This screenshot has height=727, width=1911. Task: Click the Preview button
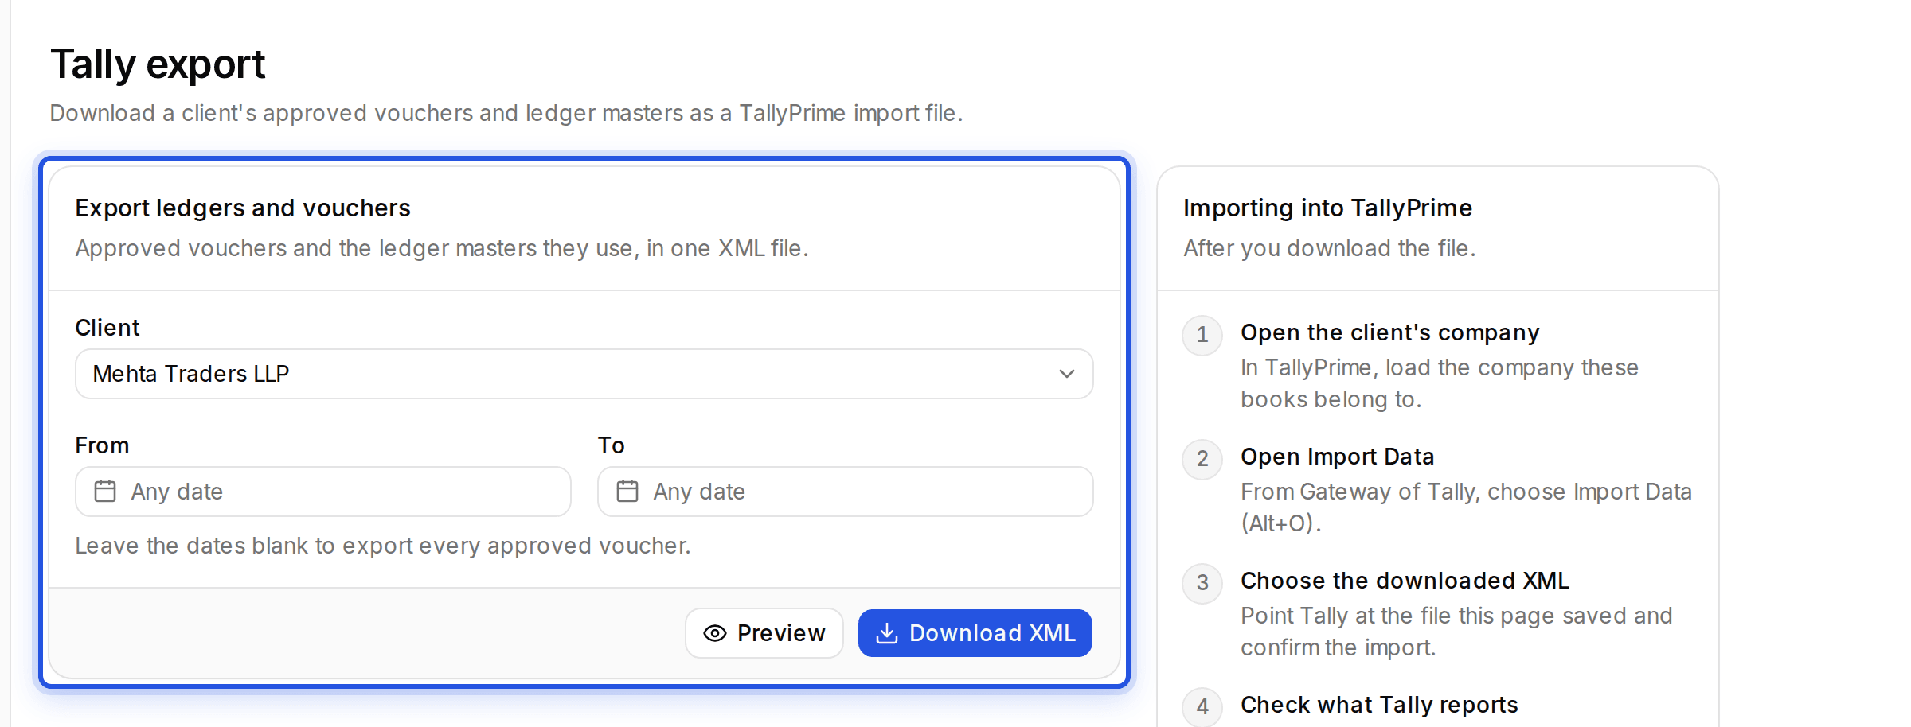click(x=764, y=633)
